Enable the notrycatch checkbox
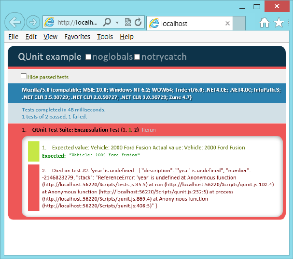 tap(137, 57)
